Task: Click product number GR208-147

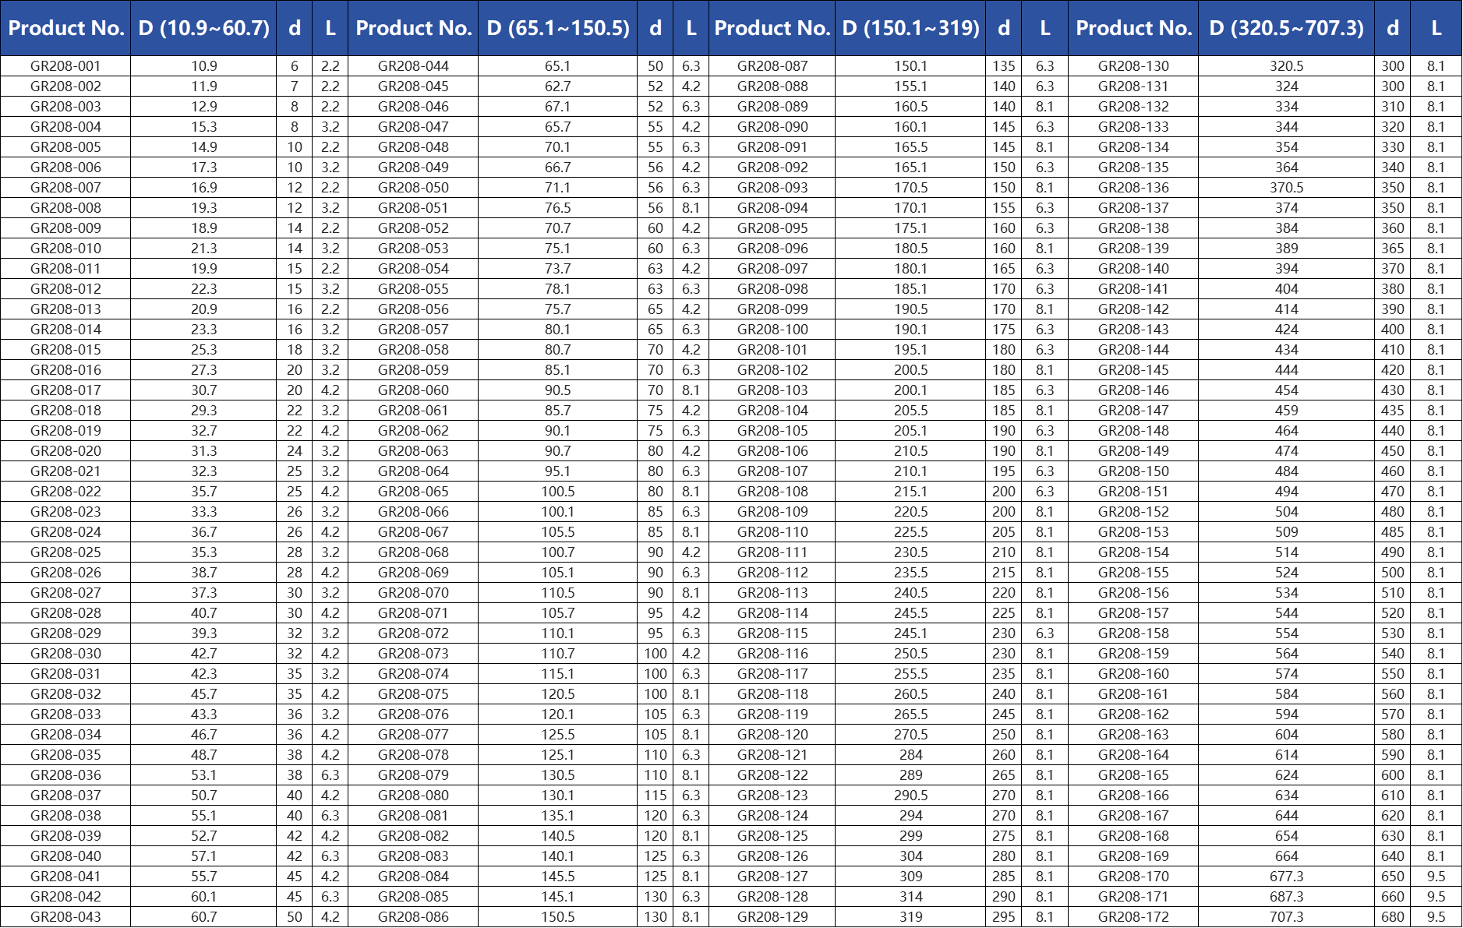Action: (1133, 411)
